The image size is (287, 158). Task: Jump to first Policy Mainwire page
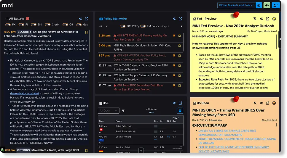pos(101,27)
